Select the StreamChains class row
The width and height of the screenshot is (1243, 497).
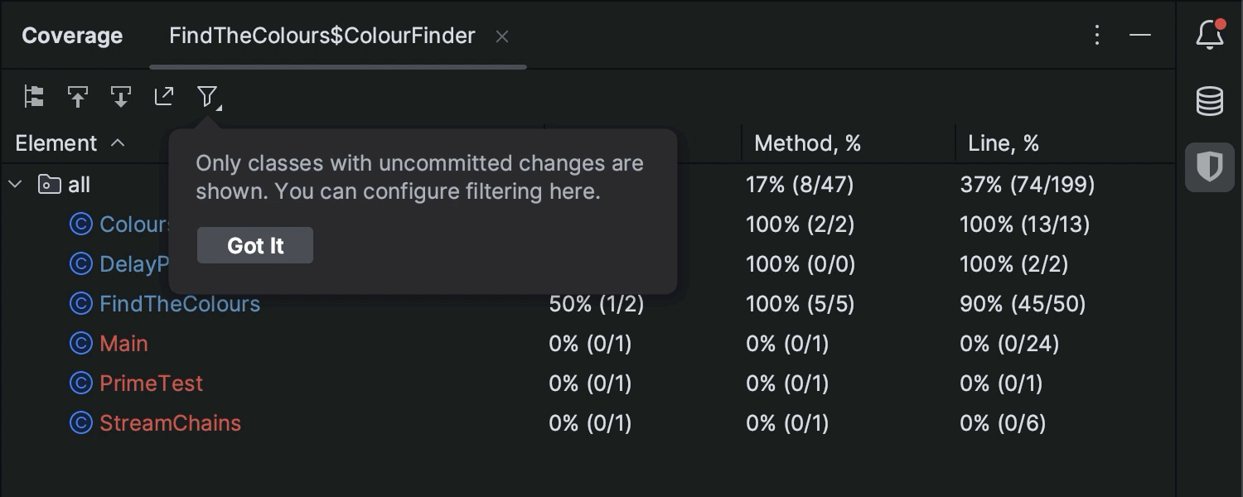coord(170,423)
